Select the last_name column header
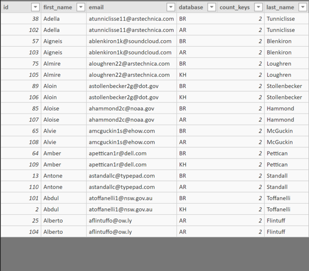309x271 pixels. (287, 7)
